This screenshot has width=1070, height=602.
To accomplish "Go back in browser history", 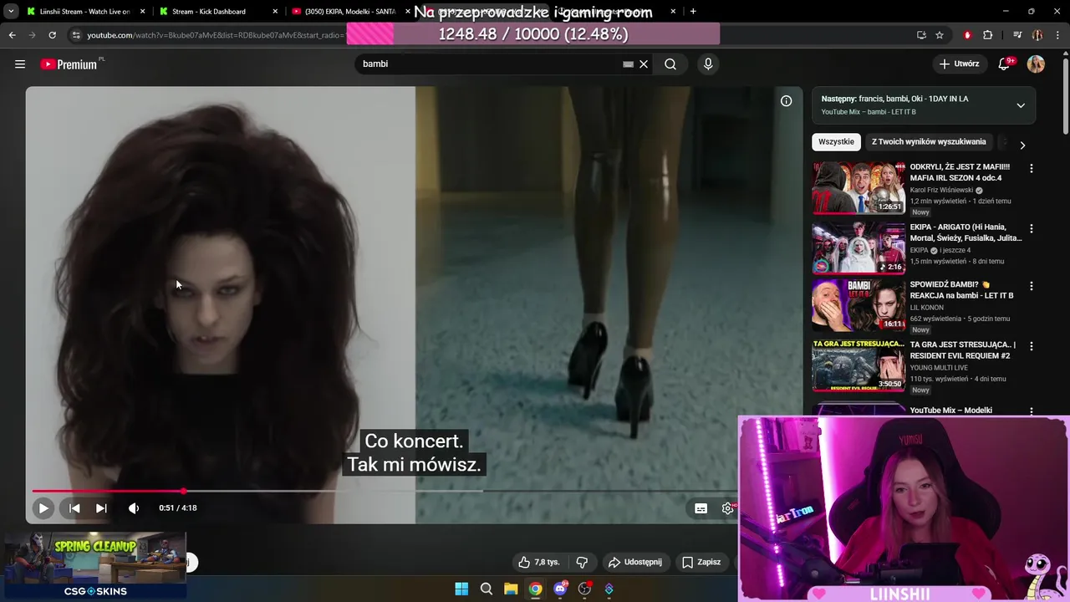I will [x=12, y=35].
